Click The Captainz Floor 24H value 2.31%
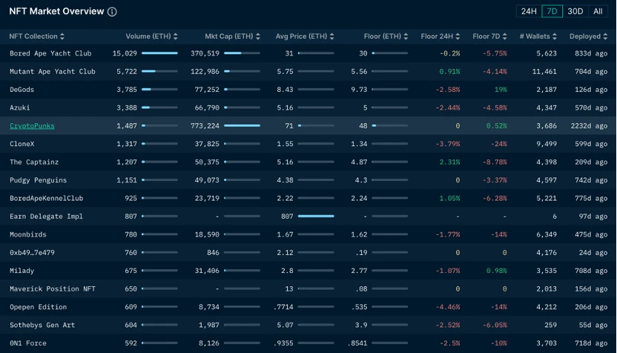The image size is (617, 353). point(449,162)
